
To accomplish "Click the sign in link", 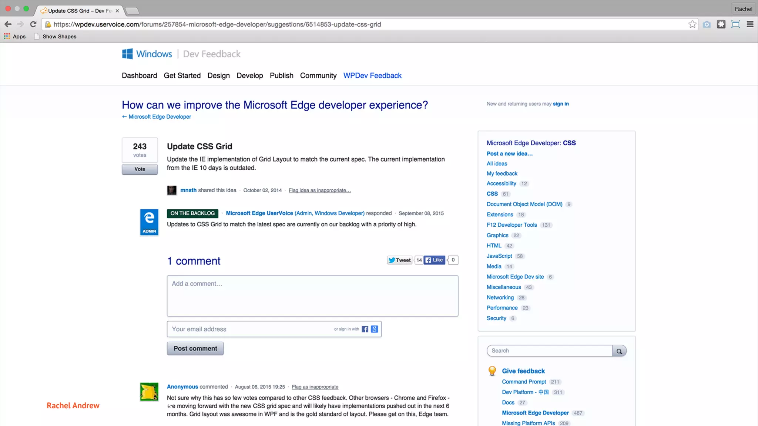I will [560, 104].
